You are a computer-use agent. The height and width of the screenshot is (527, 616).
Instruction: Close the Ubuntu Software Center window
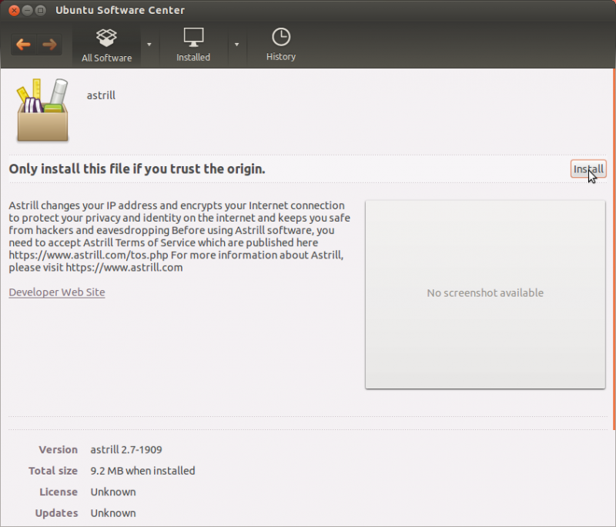click(14, 10)
